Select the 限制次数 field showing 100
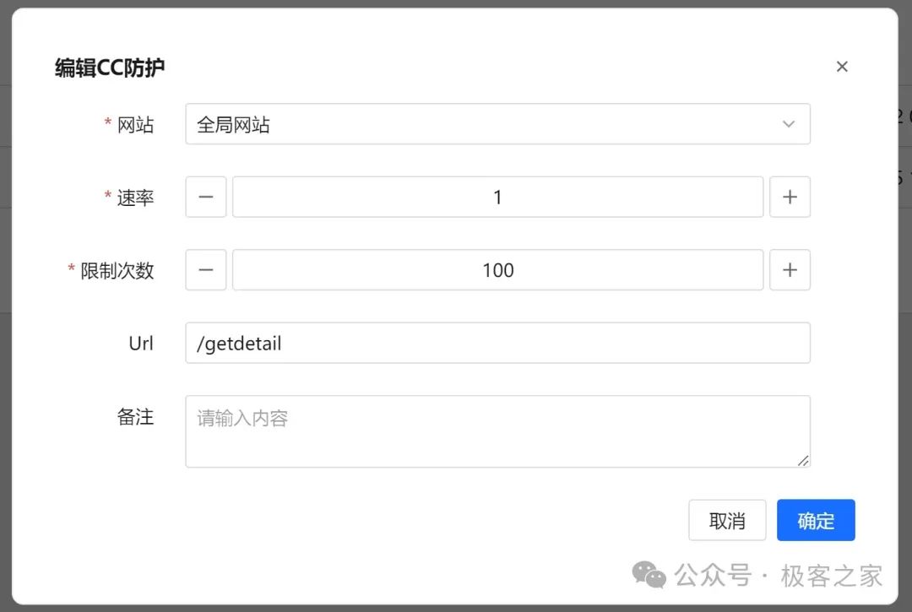This screenshot has height=612, width=912. point(497,270)
